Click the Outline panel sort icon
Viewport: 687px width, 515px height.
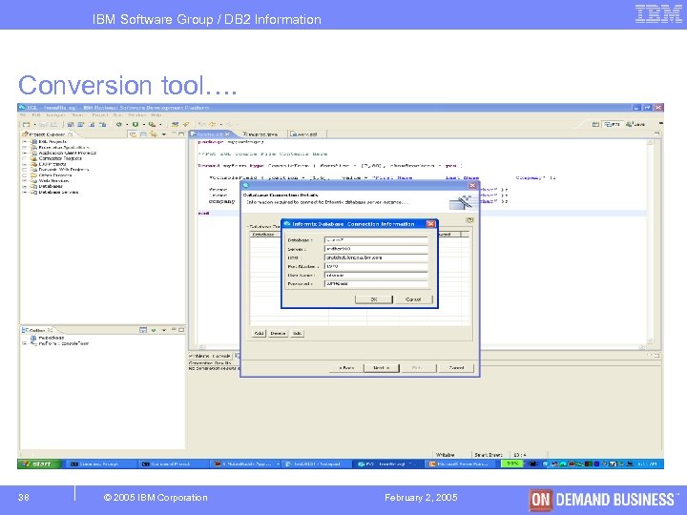(x=143, y=330)
